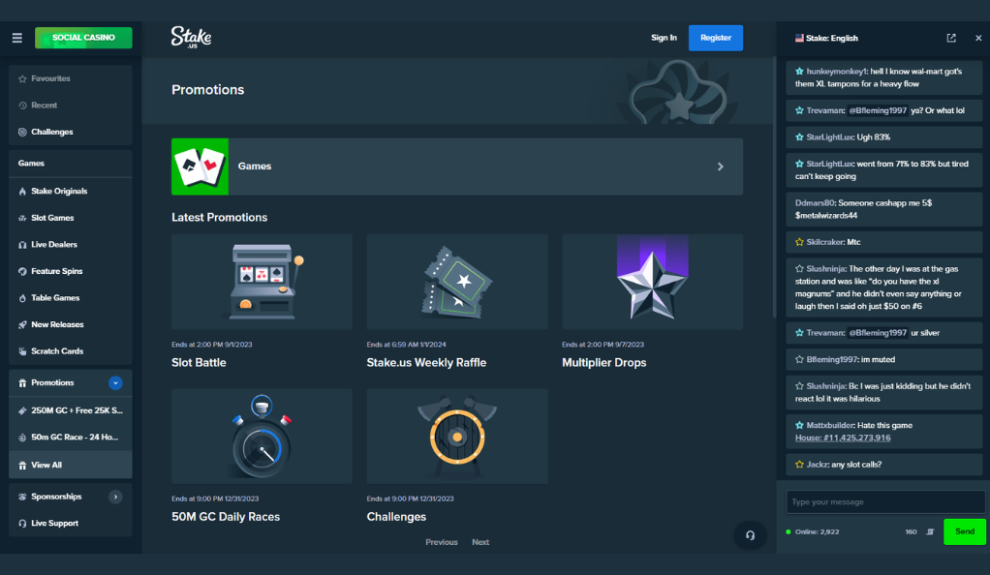Click the chat message input field
990x575 pixels.
(885, 501)
